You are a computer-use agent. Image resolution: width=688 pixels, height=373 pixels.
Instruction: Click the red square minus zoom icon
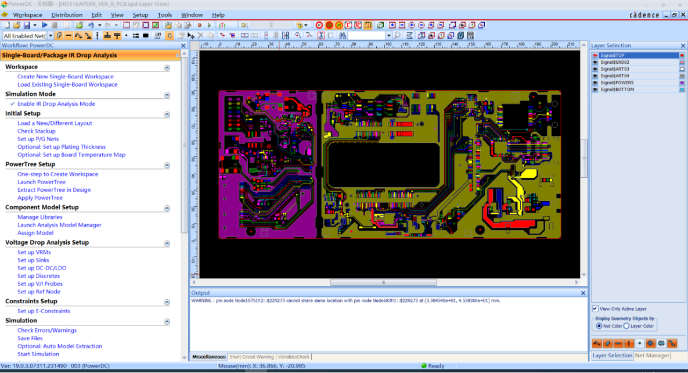402,25
